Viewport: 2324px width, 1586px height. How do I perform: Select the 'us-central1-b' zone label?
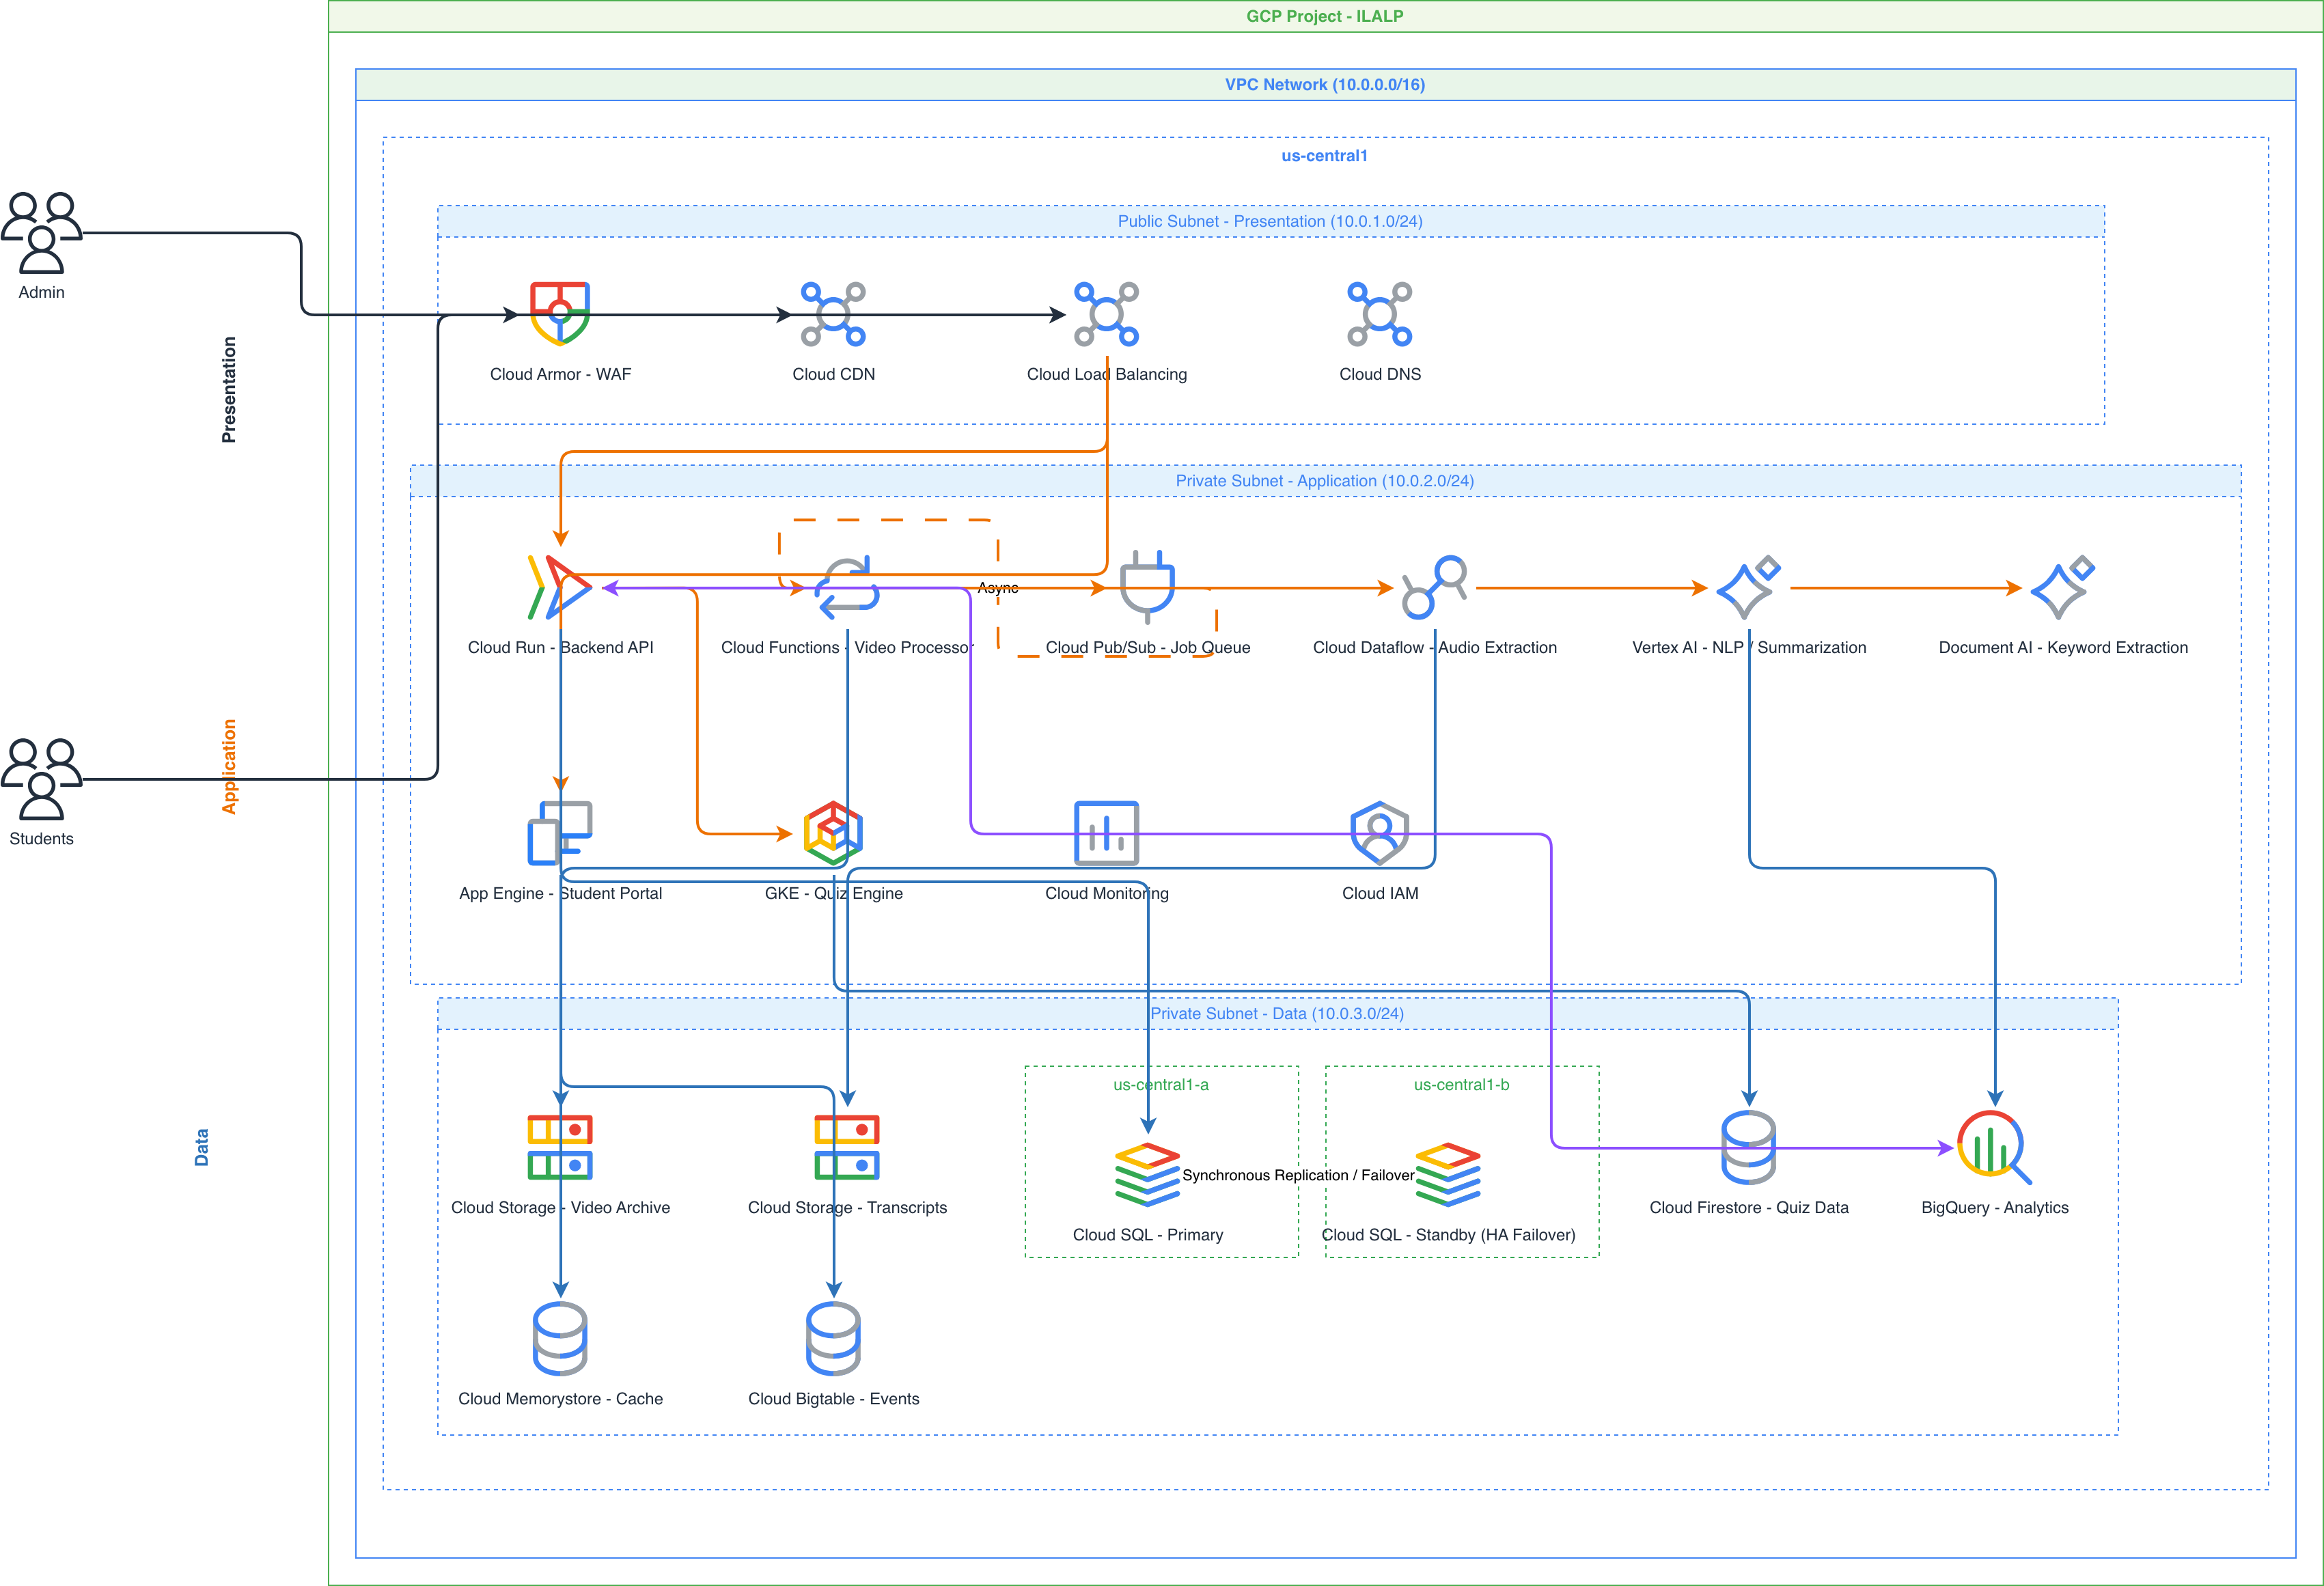pyautogui.click(x=1461, y=1085)
